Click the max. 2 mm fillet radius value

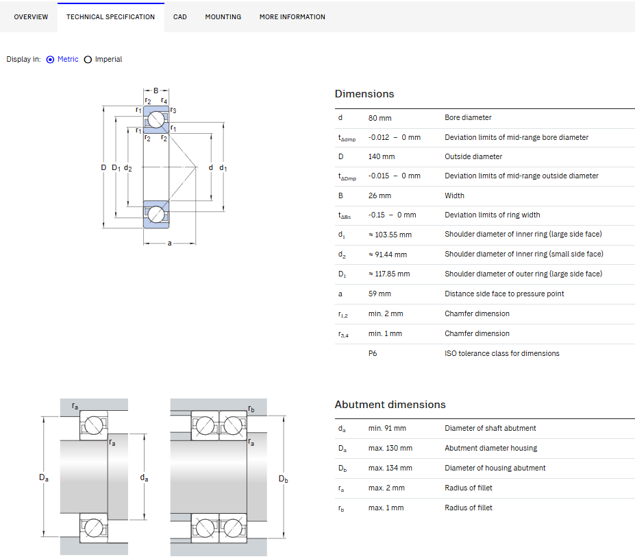[x=386, y=488]
